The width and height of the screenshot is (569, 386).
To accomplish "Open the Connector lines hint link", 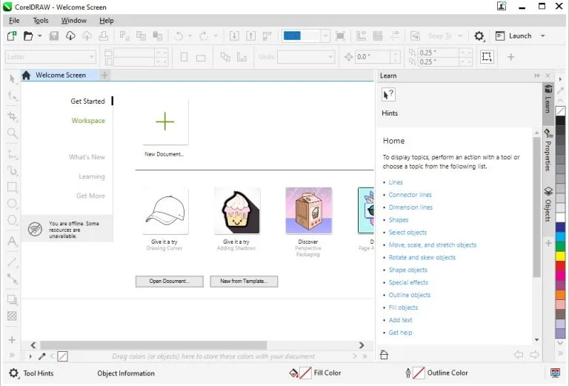I will point(410,195).
